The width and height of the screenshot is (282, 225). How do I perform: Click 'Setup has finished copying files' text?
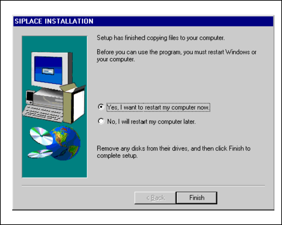tap(161, 38)
